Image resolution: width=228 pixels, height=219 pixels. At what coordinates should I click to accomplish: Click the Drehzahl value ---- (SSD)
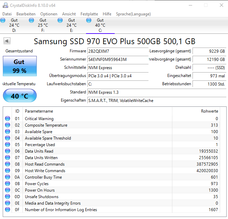(209, 68)
